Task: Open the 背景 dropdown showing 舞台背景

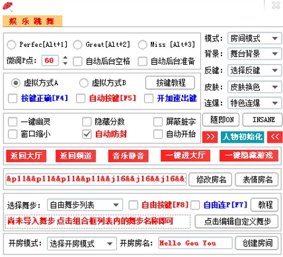Action: [255, 54]
